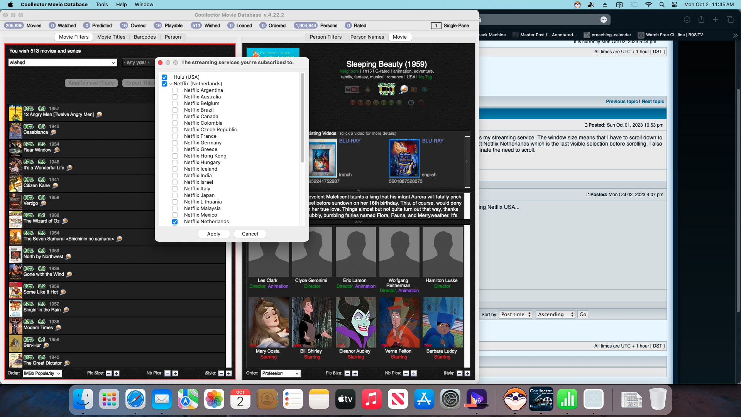The height and width of the screenshot is (417, 741).
Task: Switch to the Barcodes tab
Action: point(145,37)
